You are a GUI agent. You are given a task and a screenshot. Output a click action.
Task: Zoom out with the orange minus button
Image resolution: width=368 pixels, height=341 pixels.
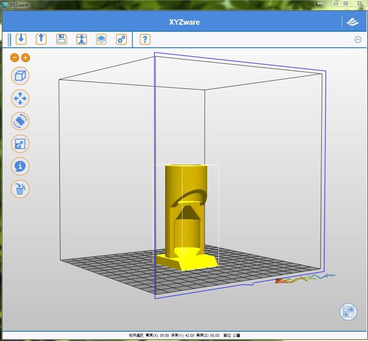click(x=15, y=58)
